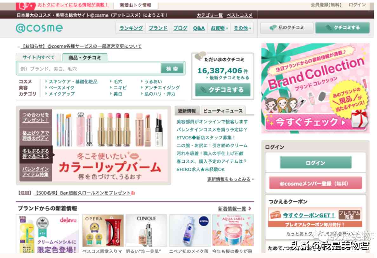The width and height of the screenshot is (377, 258).
Task: Click the pink @cosmeメンバー登録 button
Action: coord(315,183)
